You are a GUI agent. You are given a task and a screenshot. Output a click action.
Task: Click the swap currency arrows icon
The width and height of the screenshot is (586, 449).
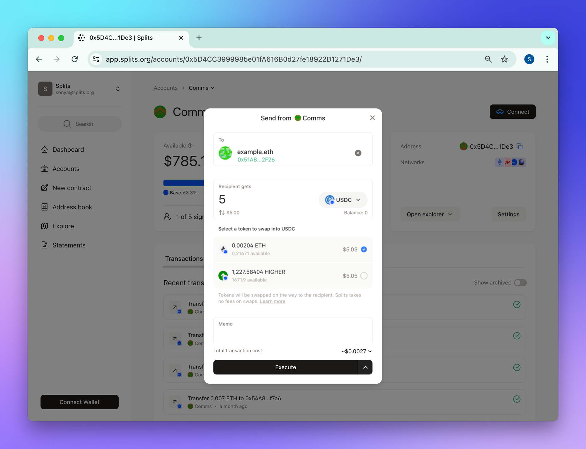point(222,213)
